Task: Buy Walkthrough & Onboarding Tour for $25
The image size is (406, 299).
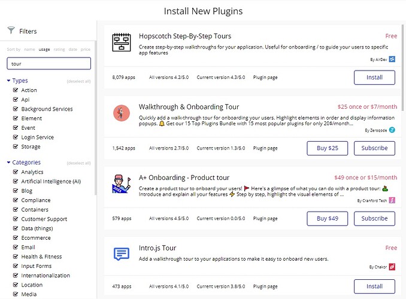Action: [x=327, y=148]
